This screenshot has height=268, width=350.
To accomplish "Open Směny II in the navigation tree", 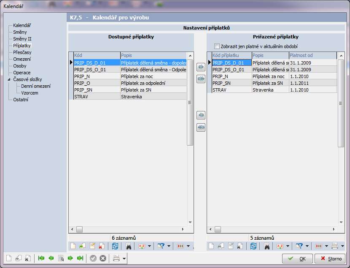I will pyautogui.click(x=22, y=39).
